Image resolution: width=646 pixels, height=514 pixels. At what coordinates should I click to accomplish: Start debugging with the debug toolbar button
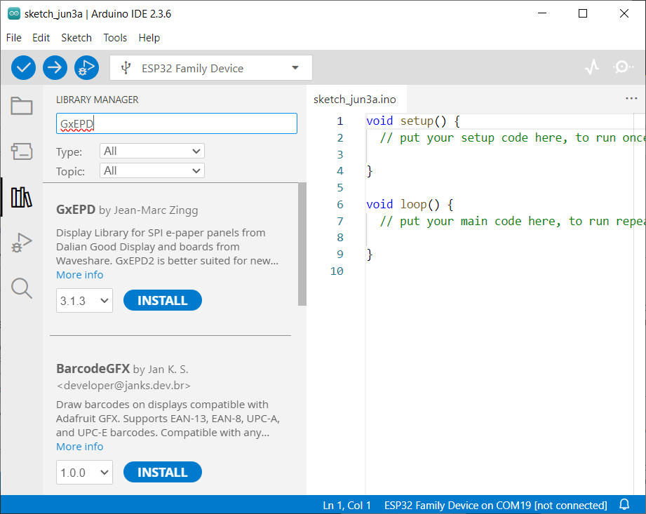click(86, 67)
